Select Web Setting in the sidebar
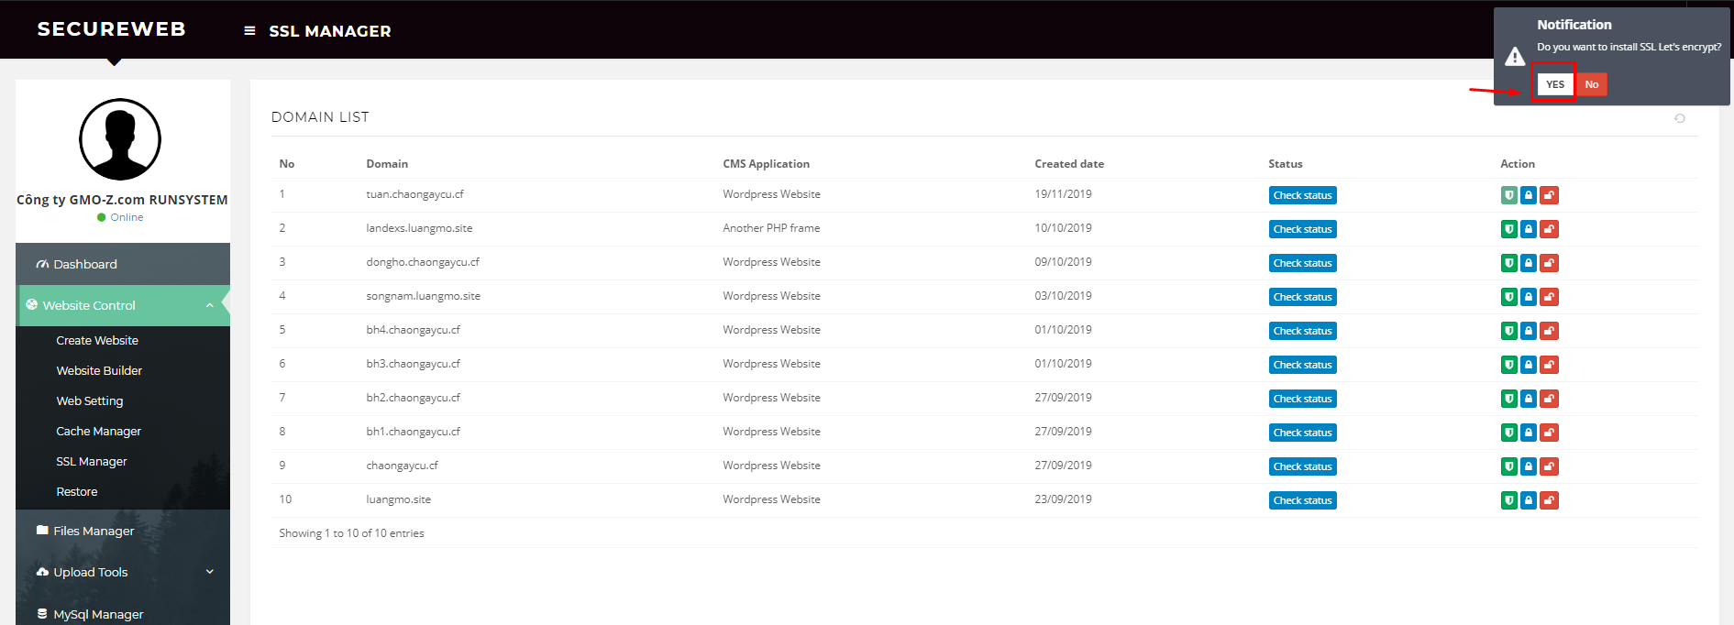The height and width of the screenshot is (625, 1734). [90, 400]
